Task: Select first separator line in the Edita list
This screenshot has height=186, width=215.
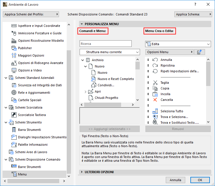Action: [175, 77]
